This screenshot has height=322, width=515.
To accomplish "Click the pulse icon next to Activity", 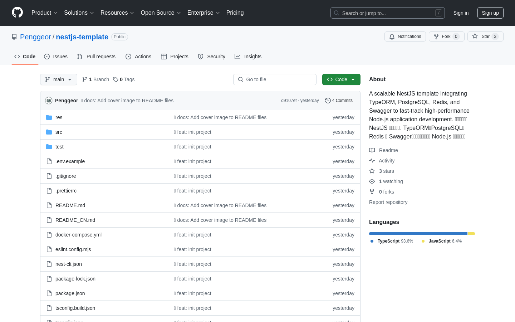I will tap(372, 161).
